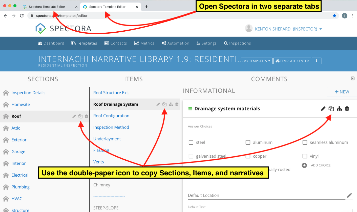Delete Drainage system materials comment
357x212 pixels.
(347, 109)
